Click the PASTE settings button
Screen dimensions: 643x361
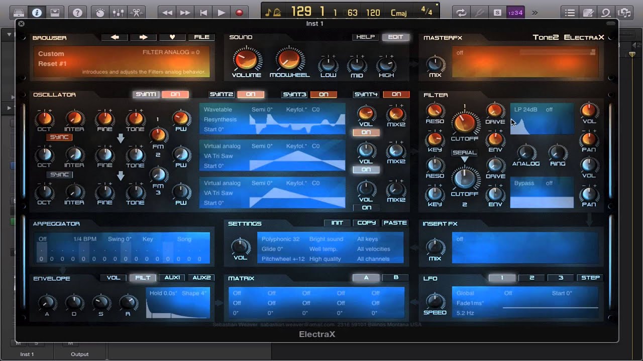[x=395, y=223]
